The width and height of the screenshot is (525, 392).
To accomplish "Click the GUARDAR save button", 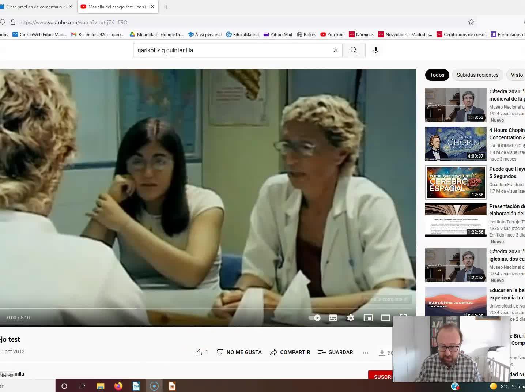I will click(x=336, y=352).
